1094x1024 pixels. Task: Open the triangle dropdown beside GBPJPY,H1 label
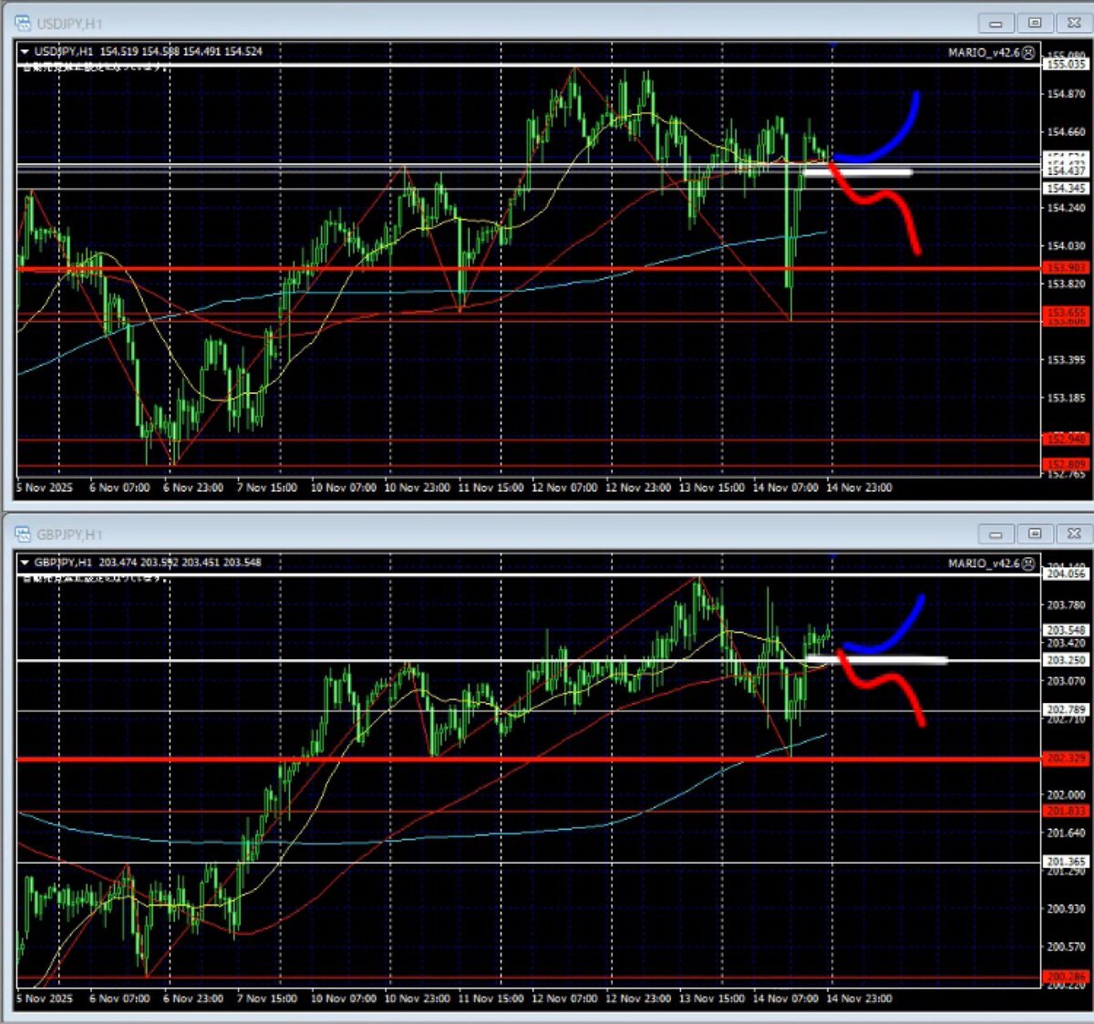pos(25,563)
